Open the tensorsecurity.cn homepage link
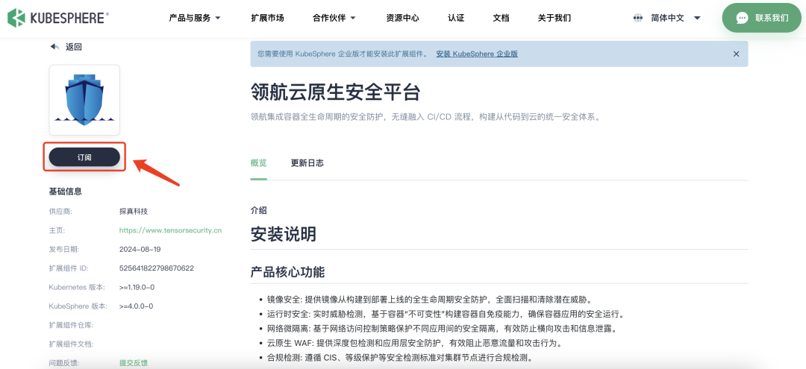The height and width of the screenshot is (369, 806). click(170, 230)
